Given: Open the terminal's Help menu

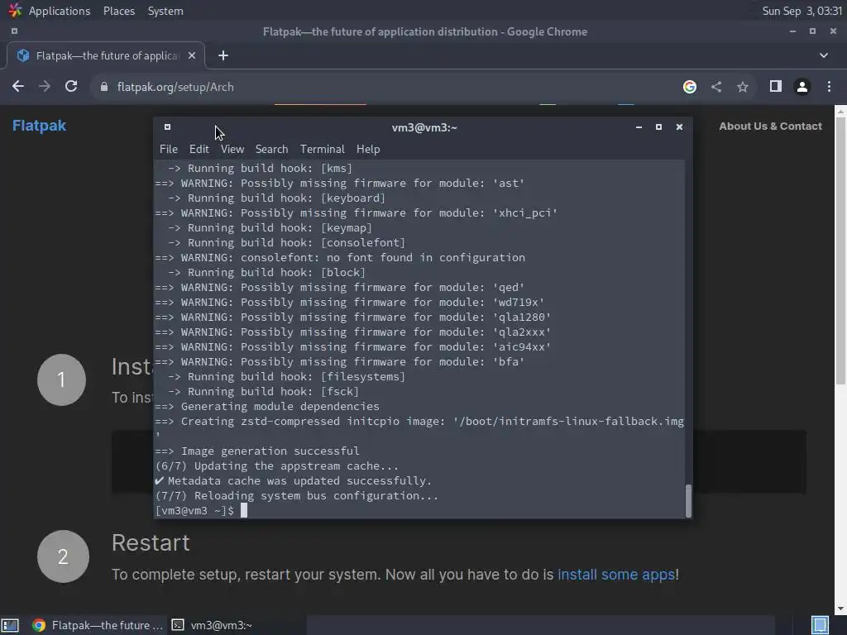Looking at the screenshot, I should 368,149.
